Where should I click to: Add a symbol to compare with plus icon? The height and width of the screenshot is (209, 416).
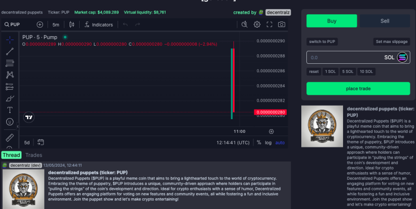click(40, 25)
